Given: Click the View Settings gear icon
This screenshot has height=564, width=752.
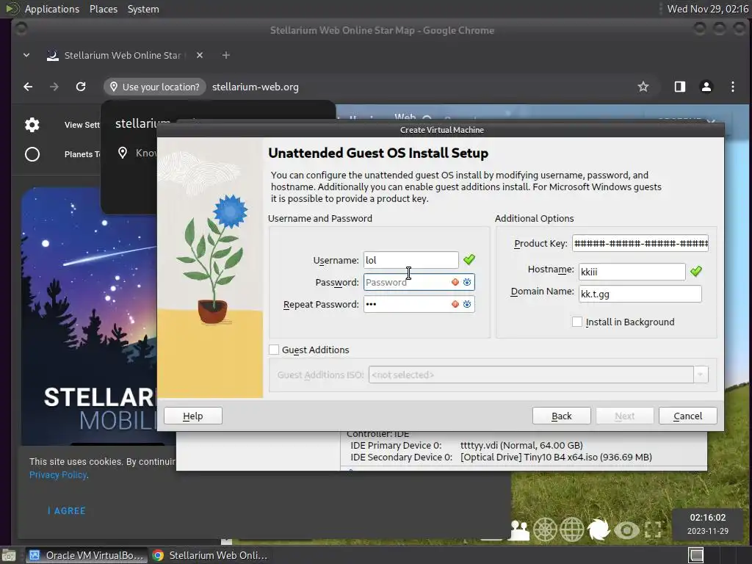Looking at the screenshot, I should pyautogui.click(x=32, y=125).
